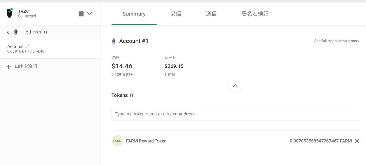This screenshot has width=366, height=165.
Task: Collapse the balance section with up chevron
Action: pyautogui.click(x=235, y=86)
